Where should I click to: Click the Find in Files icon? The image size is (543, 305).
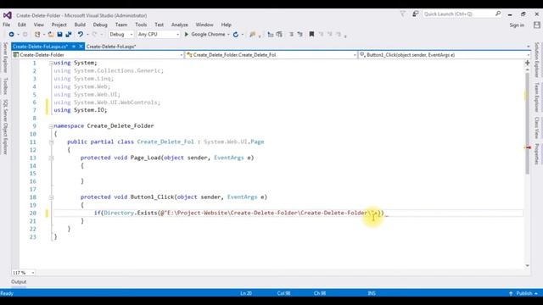point(253,34)
